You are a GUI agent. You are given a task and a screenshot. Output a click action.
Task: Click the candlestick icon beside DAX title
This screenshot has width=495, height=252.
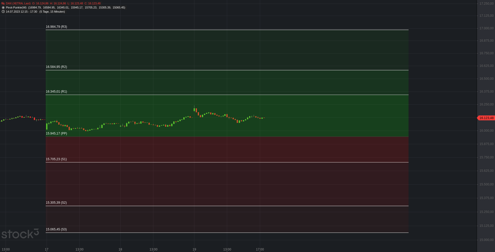pyautogui.click(x=3, y=4)
